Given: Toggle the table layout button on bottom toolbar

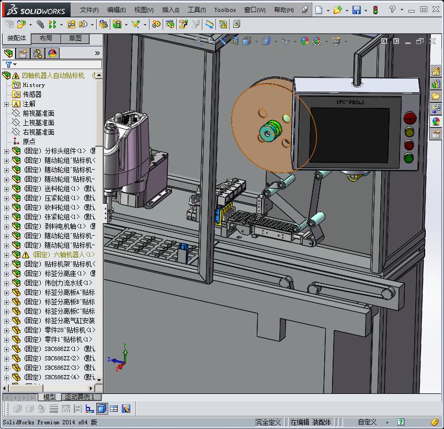Looking at the screenshot, I should pyautogui.click(x=114, y=409).
